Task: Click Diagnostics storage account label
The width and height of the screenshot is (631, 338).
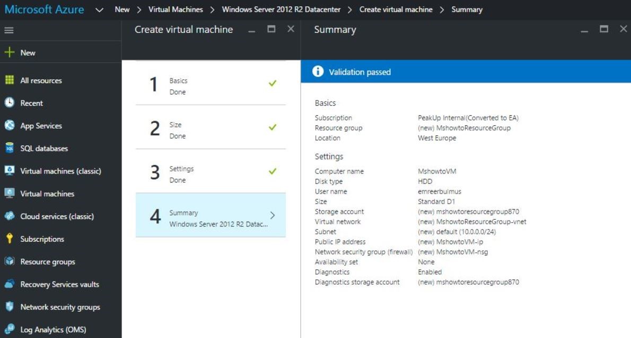Action: tap(357, 282)
